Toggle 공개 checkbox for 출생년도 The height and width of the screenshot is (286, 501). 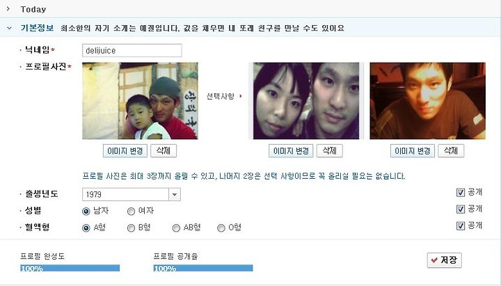(x=461, y=192)
